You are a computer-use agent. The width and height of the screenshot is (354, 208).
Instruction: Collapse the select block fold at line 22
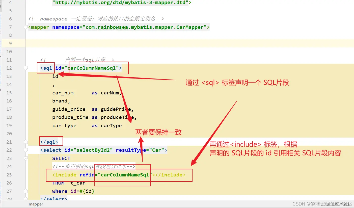25,150
